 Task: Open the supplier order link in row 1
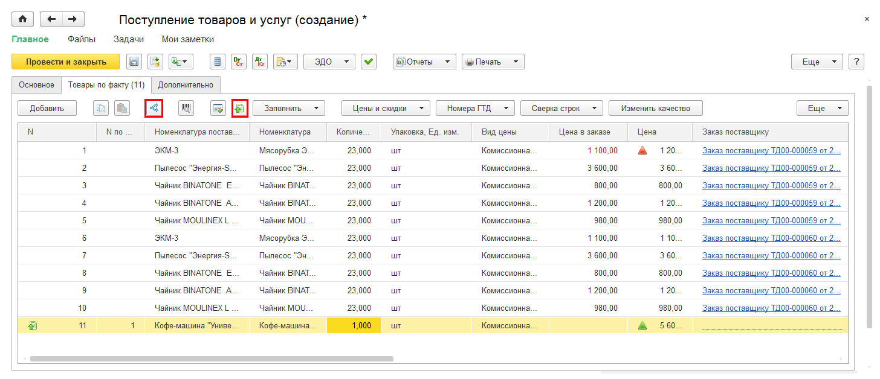pos(771,151)
